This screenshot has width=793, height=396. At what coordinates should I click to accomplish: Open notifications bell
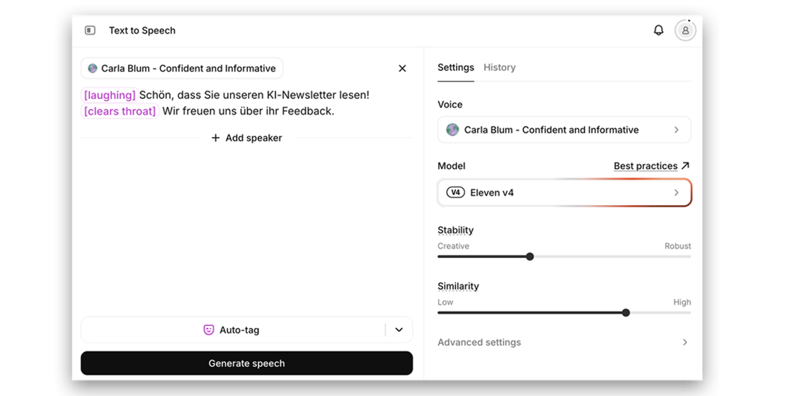click(658, 30)
